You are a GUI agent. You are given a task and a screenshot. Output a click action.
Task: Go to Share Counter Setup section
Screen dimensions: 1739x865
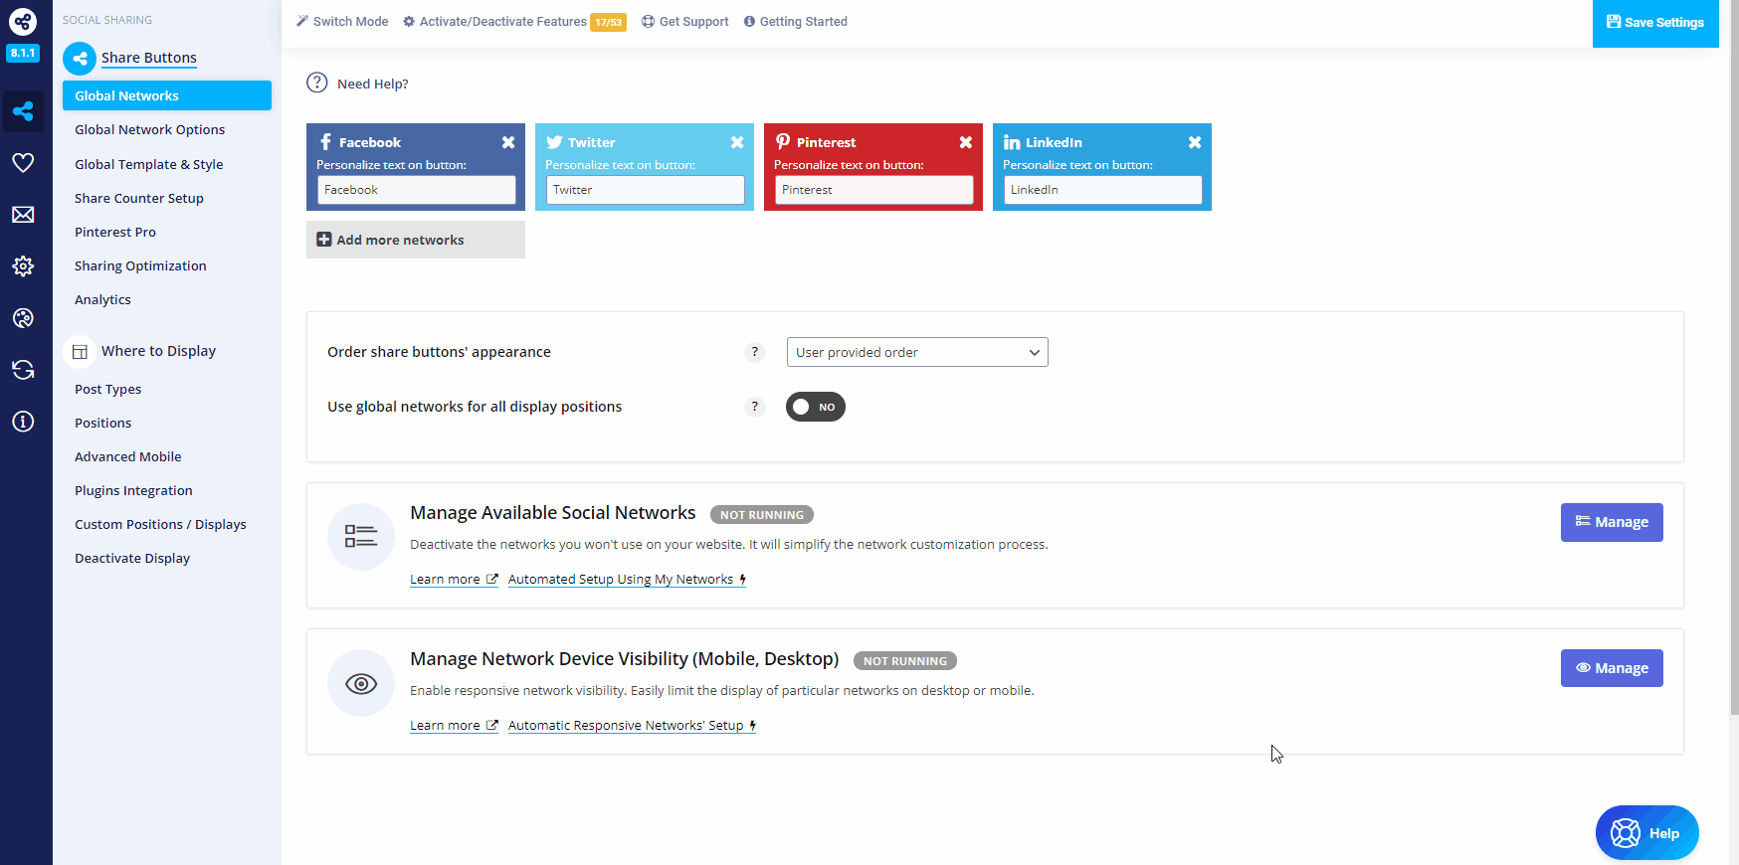coord(138,198)
